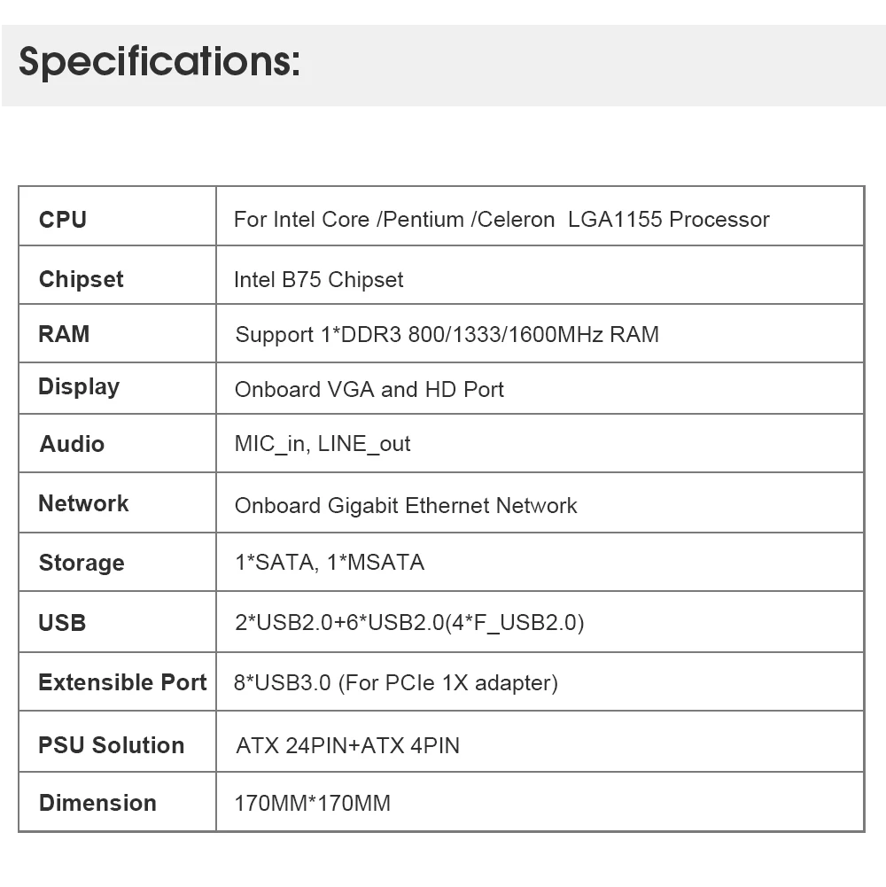Click the Network row label
This screenshot has height=887, width=886.
[83, 503]
